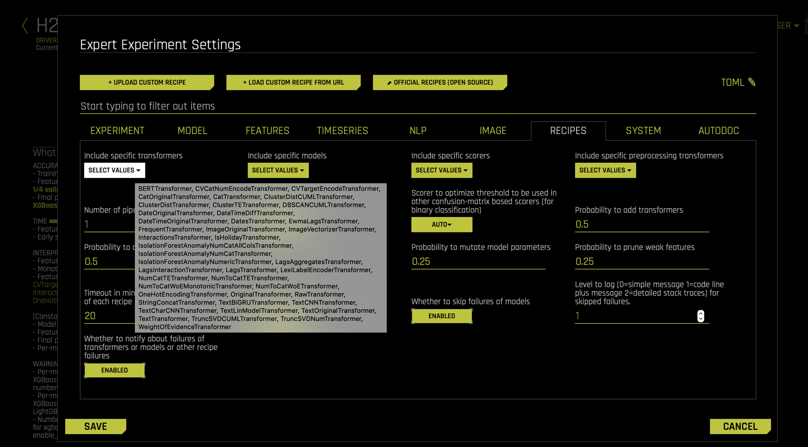Toggle notify about recipe failures ENABLED
The image size is (808, 447).
click(115, 370)
